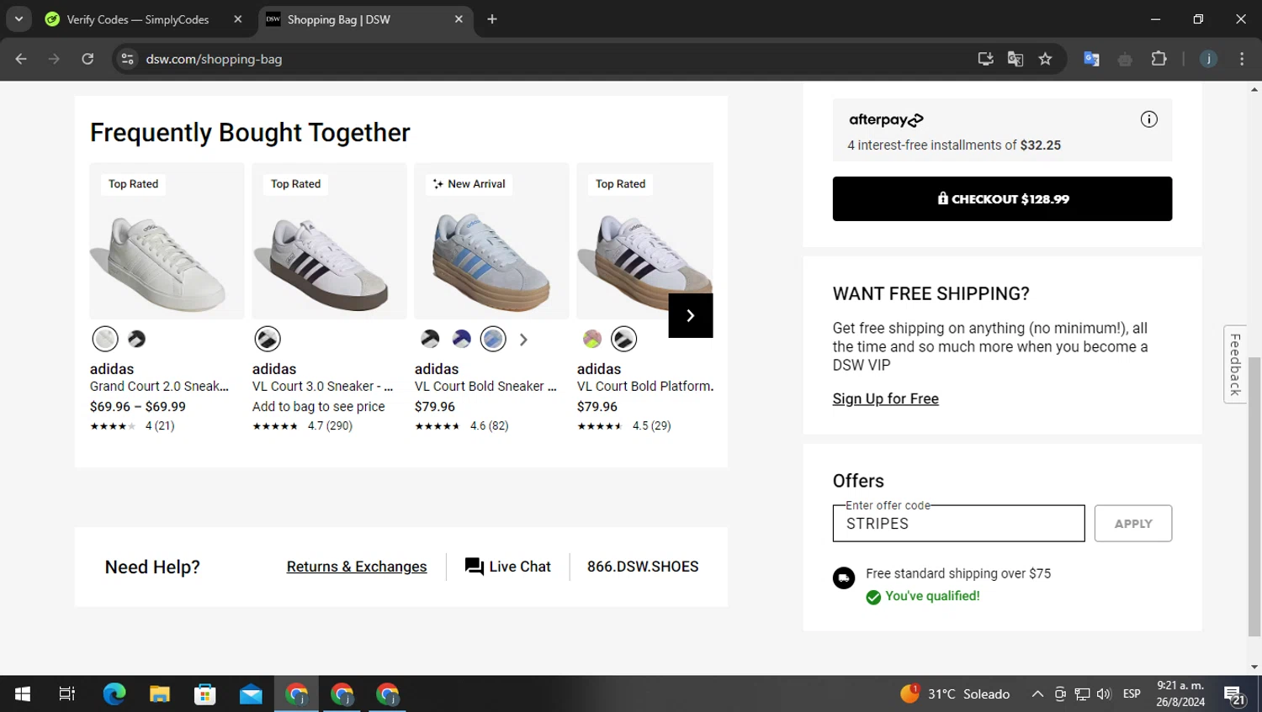The width and height of the screenshot is (1262, 712).
Task: Call 866.DSW.SHOES phone link
Action: click(643, 567)
